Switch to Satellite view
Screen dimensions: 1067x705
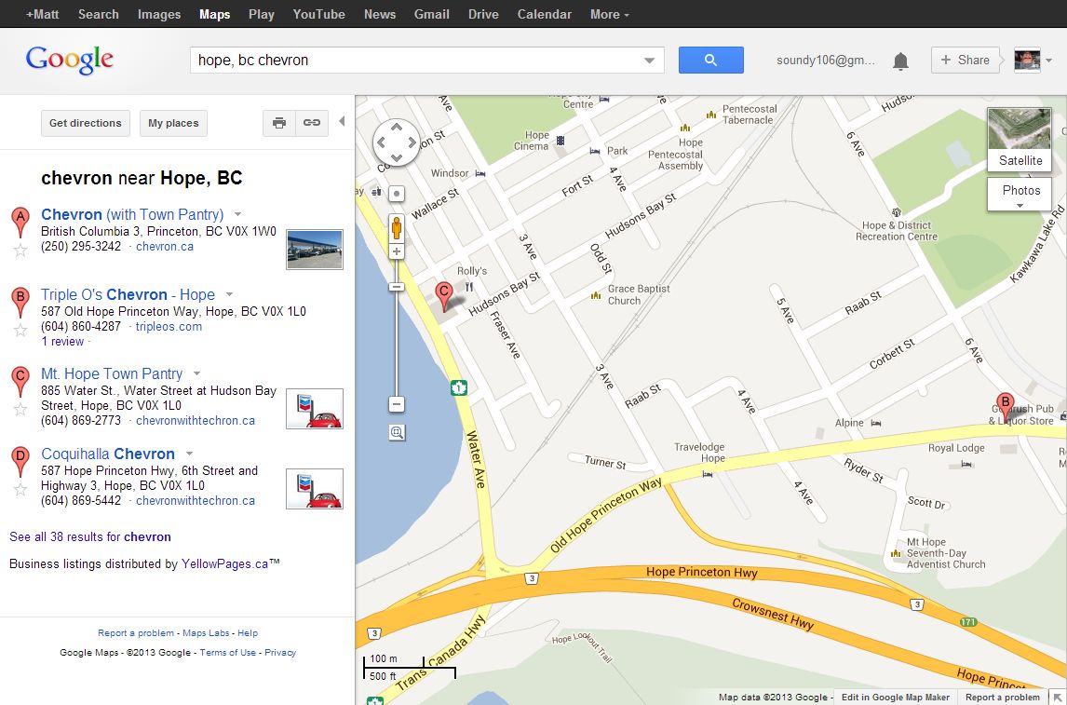coord(1020,140)
